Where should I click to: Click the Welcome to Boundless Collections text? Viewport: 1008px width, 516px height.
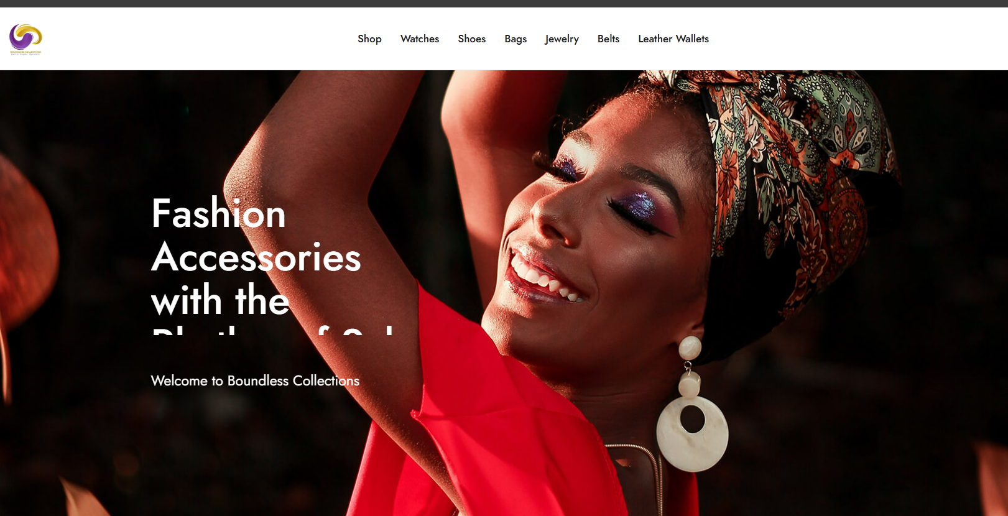pos(255,380)
